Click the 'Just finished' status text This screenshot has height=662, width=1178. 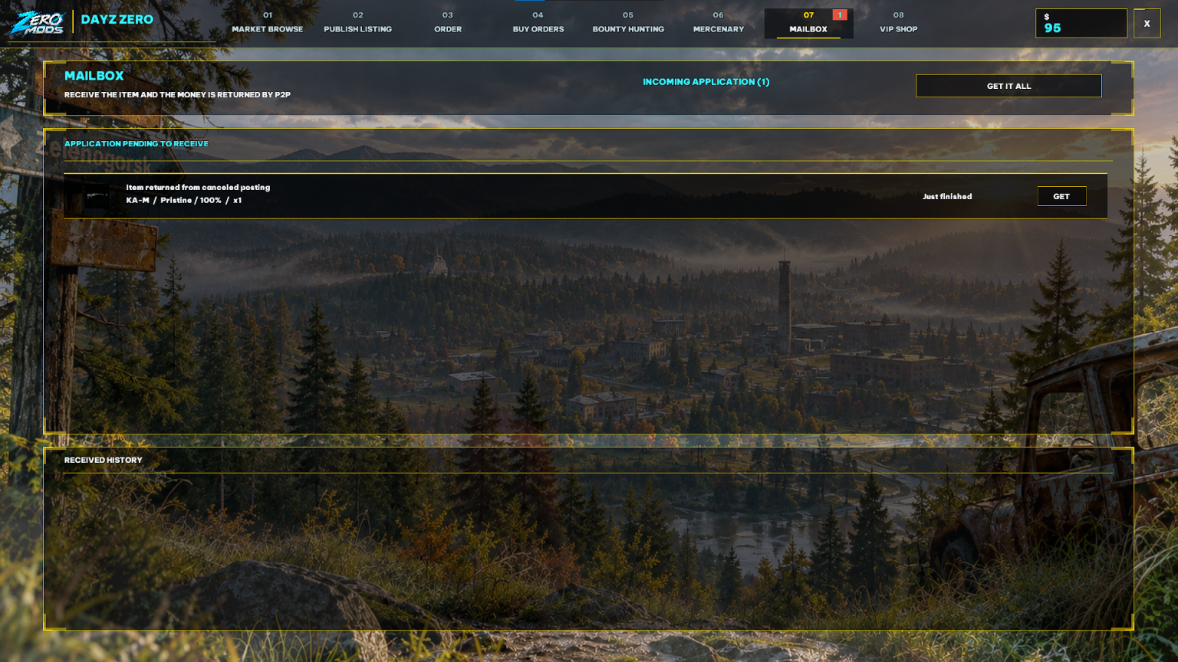(x=947, y=196)
